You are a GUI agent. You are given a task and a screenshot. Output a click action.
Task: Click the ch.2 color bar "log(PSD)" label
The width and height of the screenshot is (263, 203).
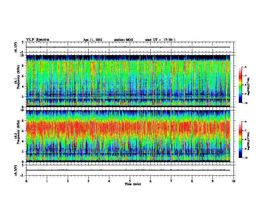pos(249,141)
